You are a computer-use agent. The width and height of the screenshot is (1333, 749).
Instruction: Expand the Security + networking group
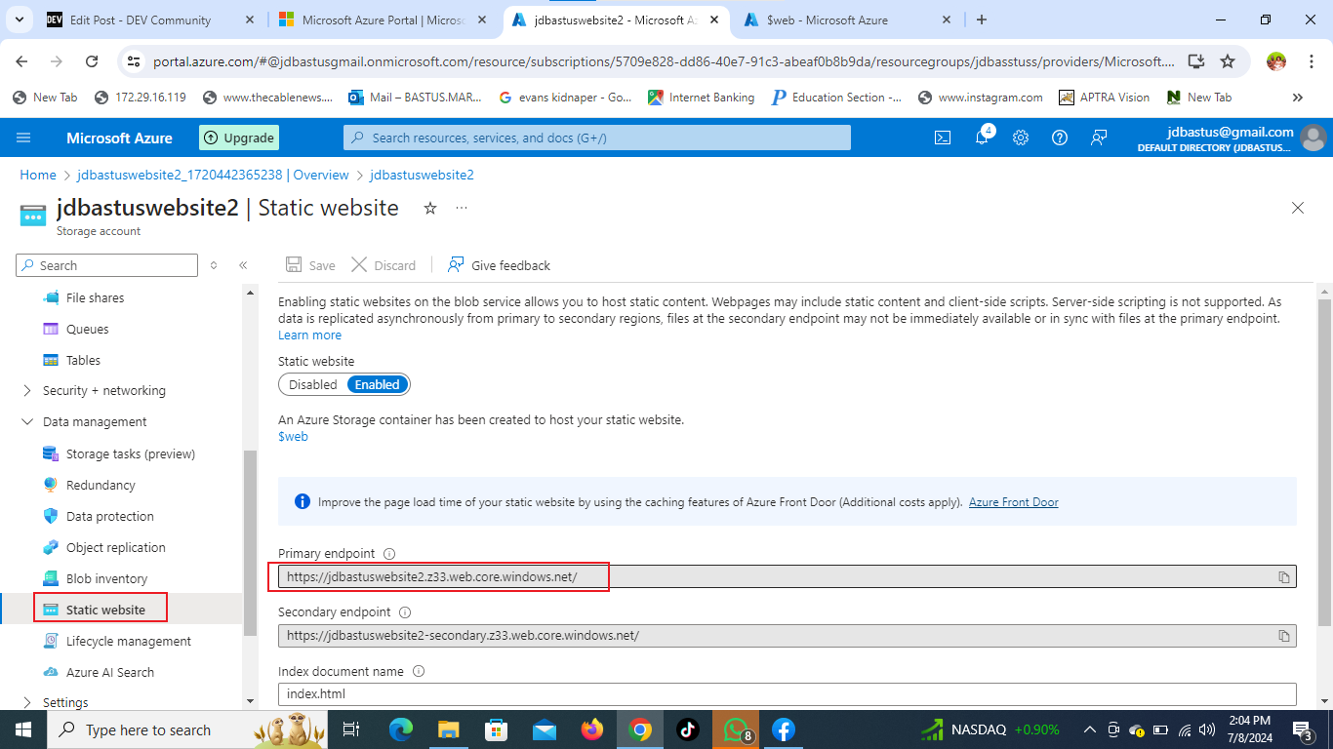coord(26,391)
